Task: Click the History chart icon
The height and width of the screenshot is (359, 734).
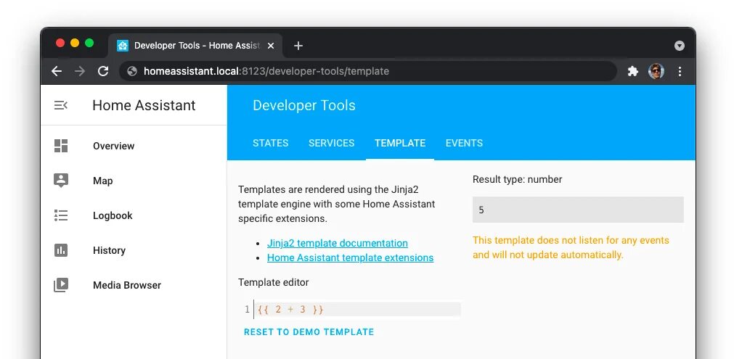Action: [61, 250]
